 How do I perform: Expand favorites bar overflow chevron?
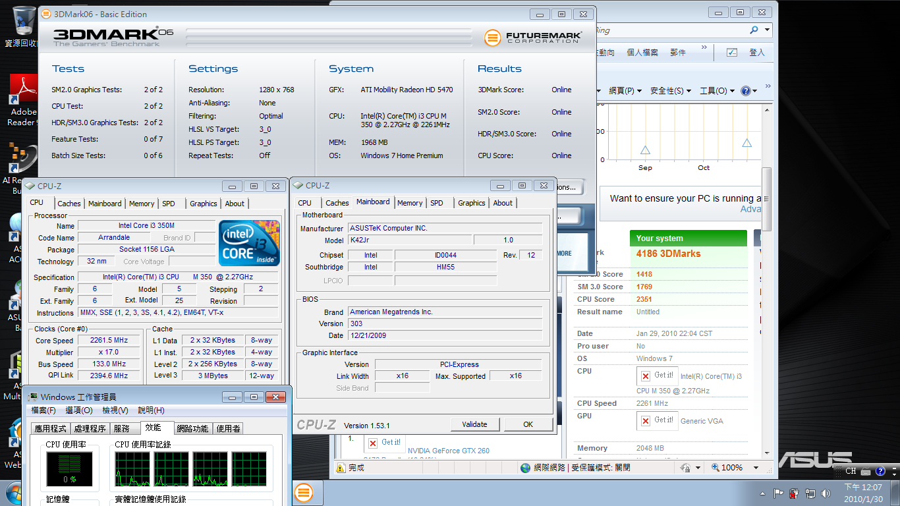pyautogui.click(x=704, y=47)
